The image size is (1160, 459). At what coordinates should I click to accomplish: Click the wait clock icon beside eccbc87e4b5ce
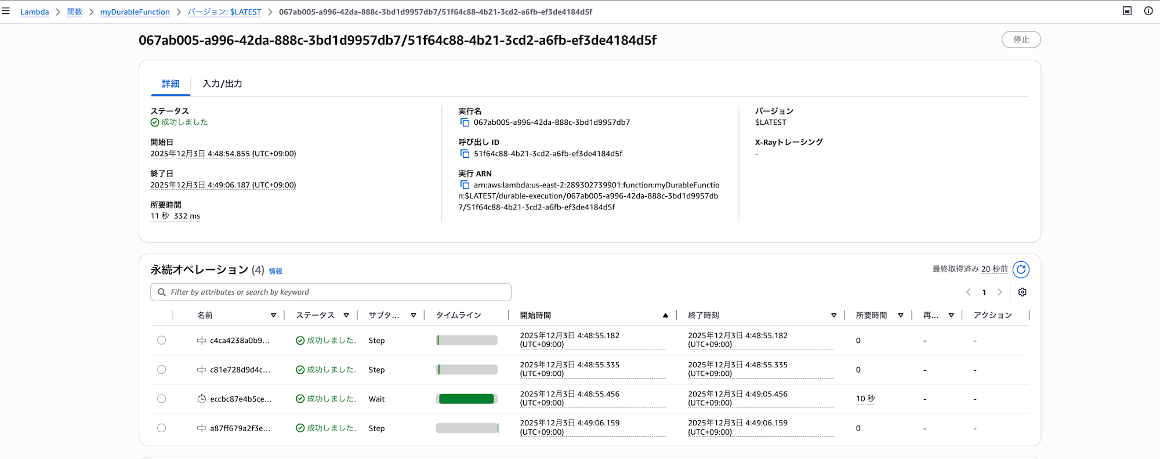tap(201, 399)
